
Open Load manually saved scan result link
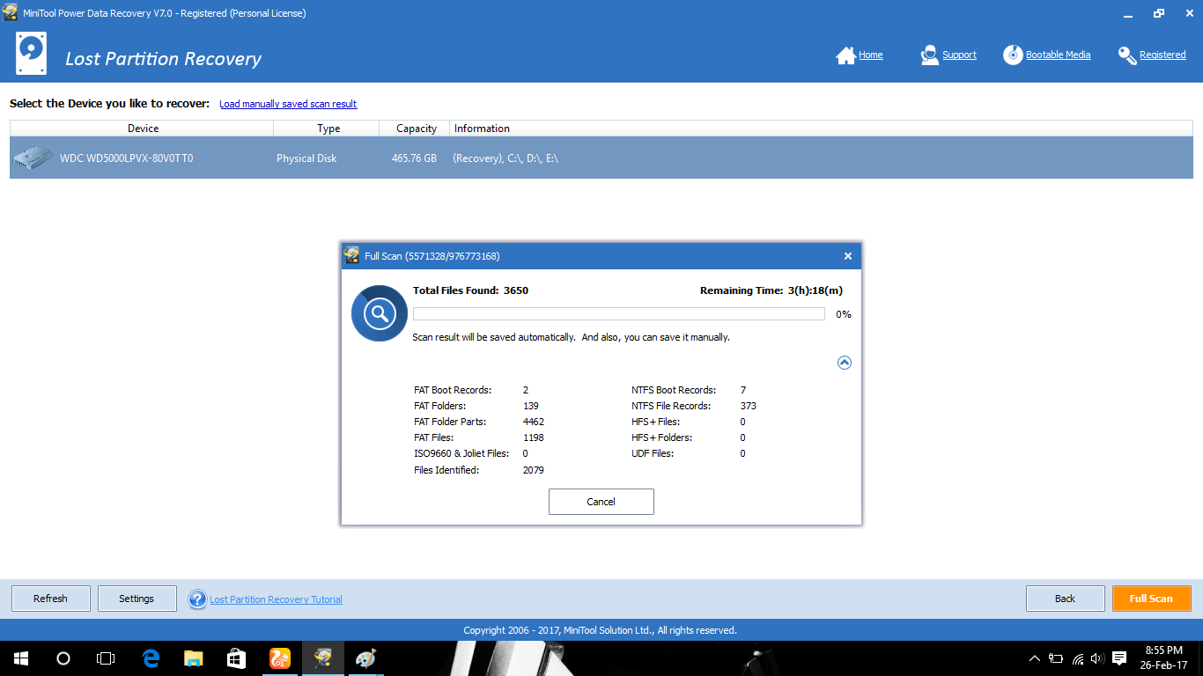point(288,104)
